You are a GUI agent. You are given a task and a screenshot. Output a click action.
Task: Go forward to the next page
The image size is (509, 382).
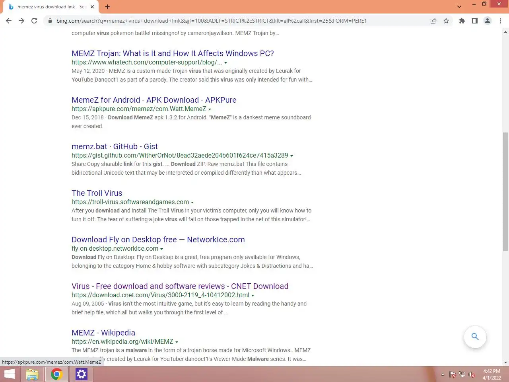point(21,21)
